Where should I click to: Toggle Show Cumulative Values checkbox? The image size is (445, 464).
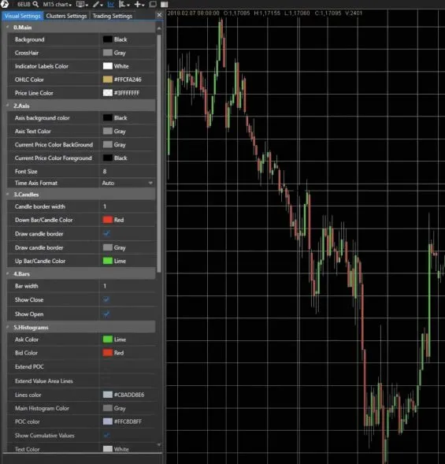(107, 435)
